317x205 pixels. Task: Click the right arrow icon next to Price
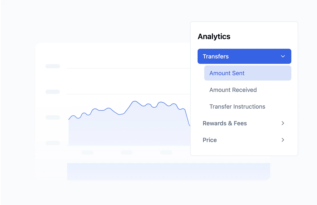[283, 140]
